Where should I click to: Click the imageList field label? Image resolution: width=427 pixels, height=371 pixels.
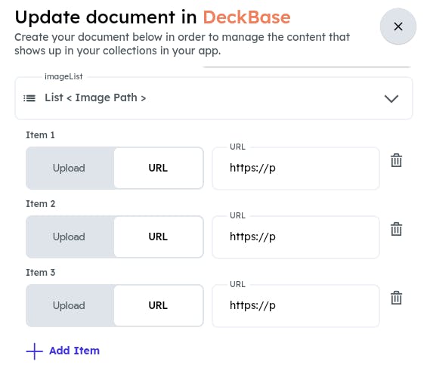click(63, 77)
